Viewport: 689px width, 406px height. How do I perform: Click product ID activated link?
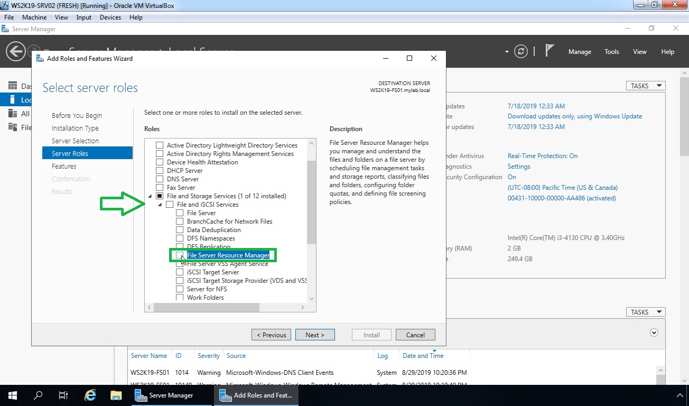(562, 198)
